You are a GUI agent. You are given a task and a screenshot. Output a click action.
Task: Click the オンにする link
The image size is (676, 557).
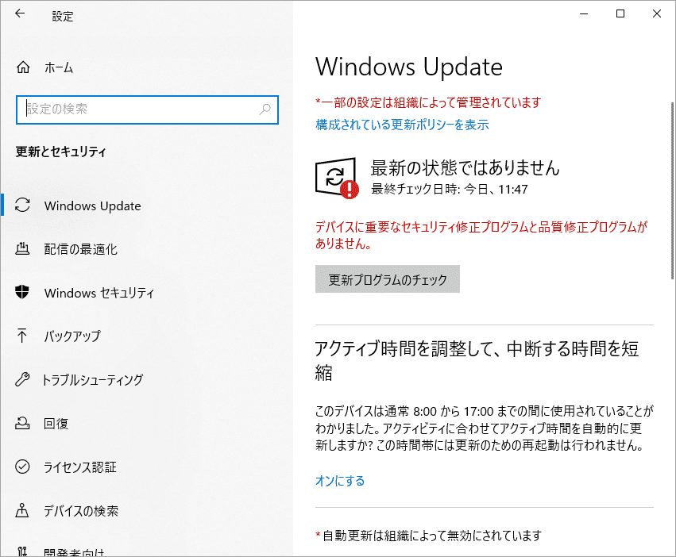(340, 481)
